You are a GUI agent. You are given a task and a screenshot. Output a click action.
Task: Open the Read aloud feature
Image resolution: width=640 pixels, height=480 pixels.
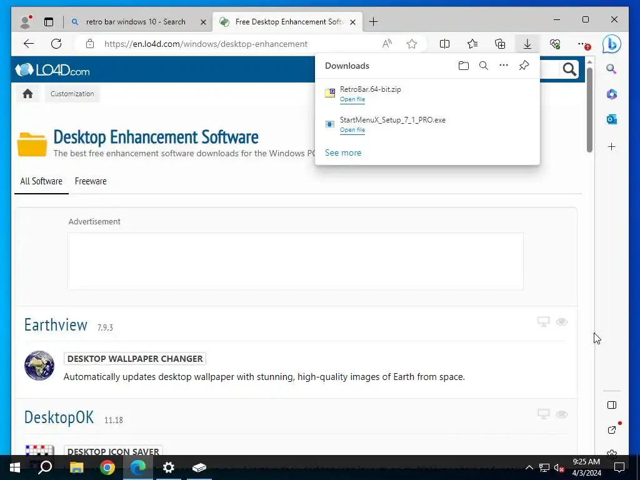click(x=387, y=44)
